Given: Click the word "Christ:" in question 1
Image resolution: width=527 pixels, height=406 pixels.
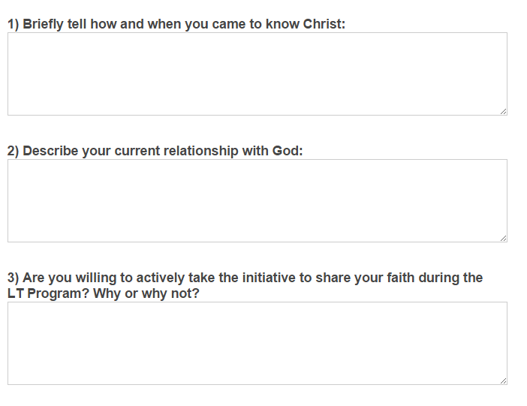Looking at the screenshot, I should point(324,24).
